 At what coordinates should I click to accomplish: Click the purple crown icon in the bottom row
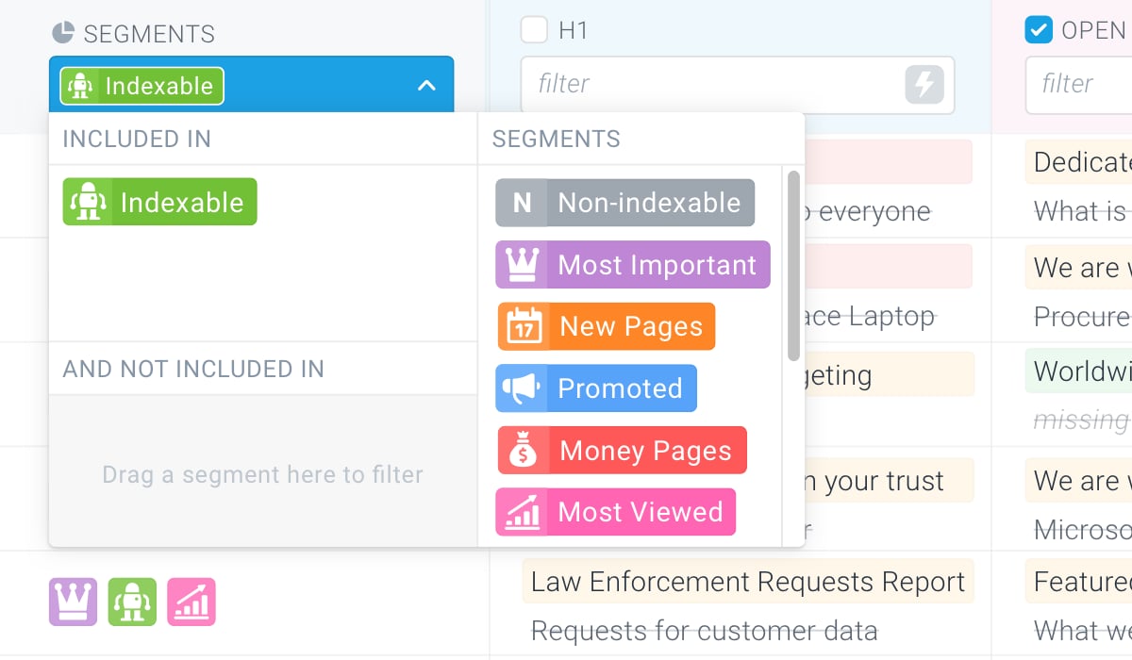pyautogui.click(x=74, y=602)
